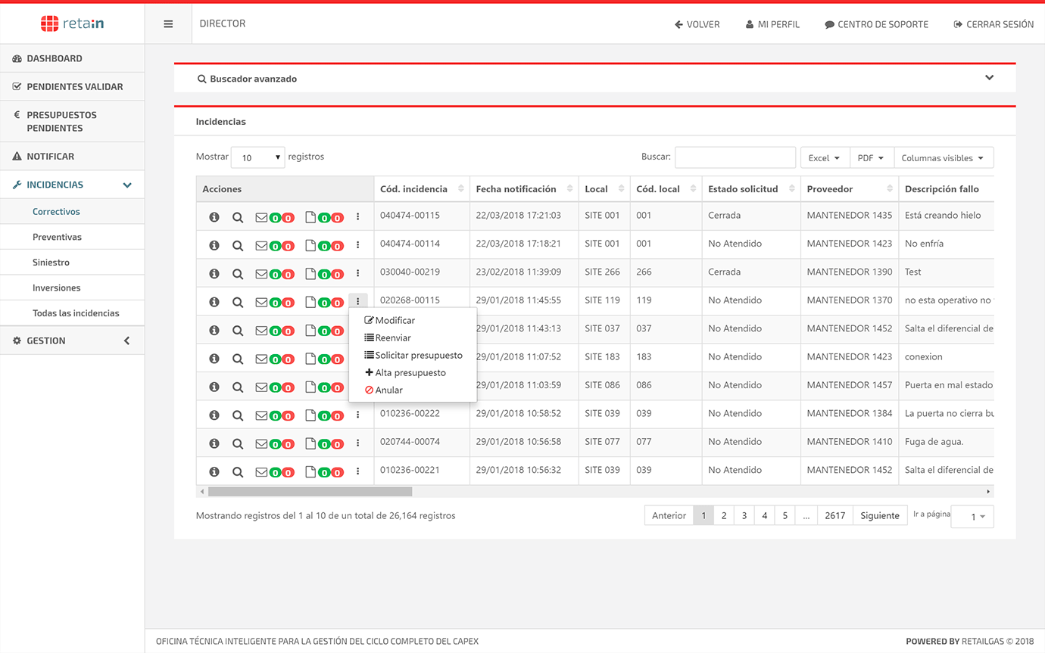Click the Buscar search input field
The image size is (1045, 653).
pyautogui.click(x=735, y=157)
